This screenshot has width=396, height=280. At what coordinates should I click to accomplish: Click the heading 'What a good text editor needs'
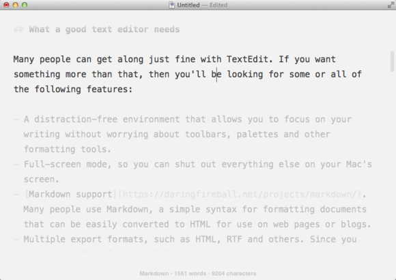pyautogui.click(x=104, y=29)
